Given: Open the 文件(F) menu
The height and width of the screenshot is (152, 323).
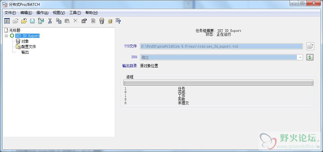Looking at the screenshot, I should (10, 13).
